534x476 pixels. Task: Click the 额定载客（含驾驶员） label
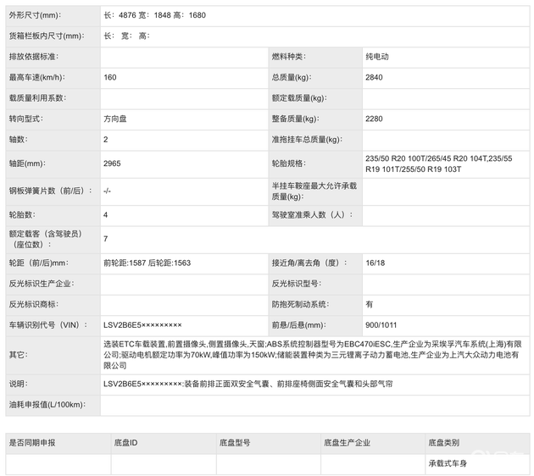coord(45,239)
